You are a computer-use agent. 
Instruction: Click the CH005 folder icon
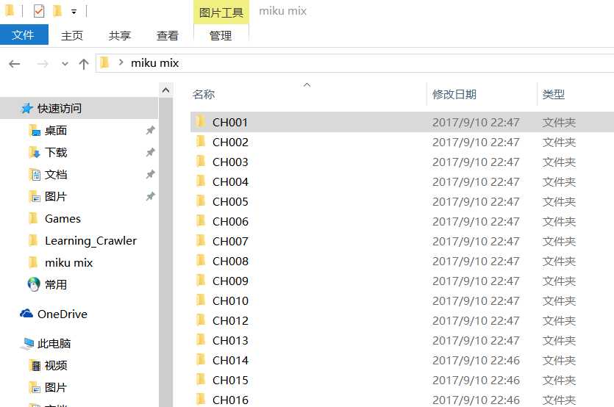tap(201, 201)
